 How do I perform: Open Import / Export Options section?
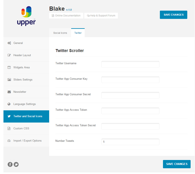pyautogui.click(x=27, y=141)
